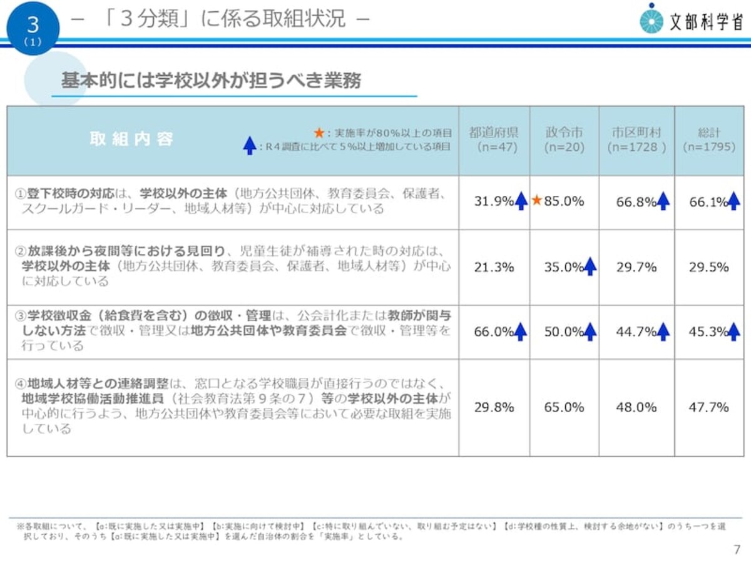Select the 都道府県 (n=47) column header
Image resolution: width=751 pixels, height=563 pixels.
[x=494, y=140]
